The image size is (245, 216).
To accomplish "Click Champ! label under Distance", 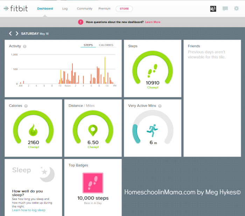I will [93, 147].
